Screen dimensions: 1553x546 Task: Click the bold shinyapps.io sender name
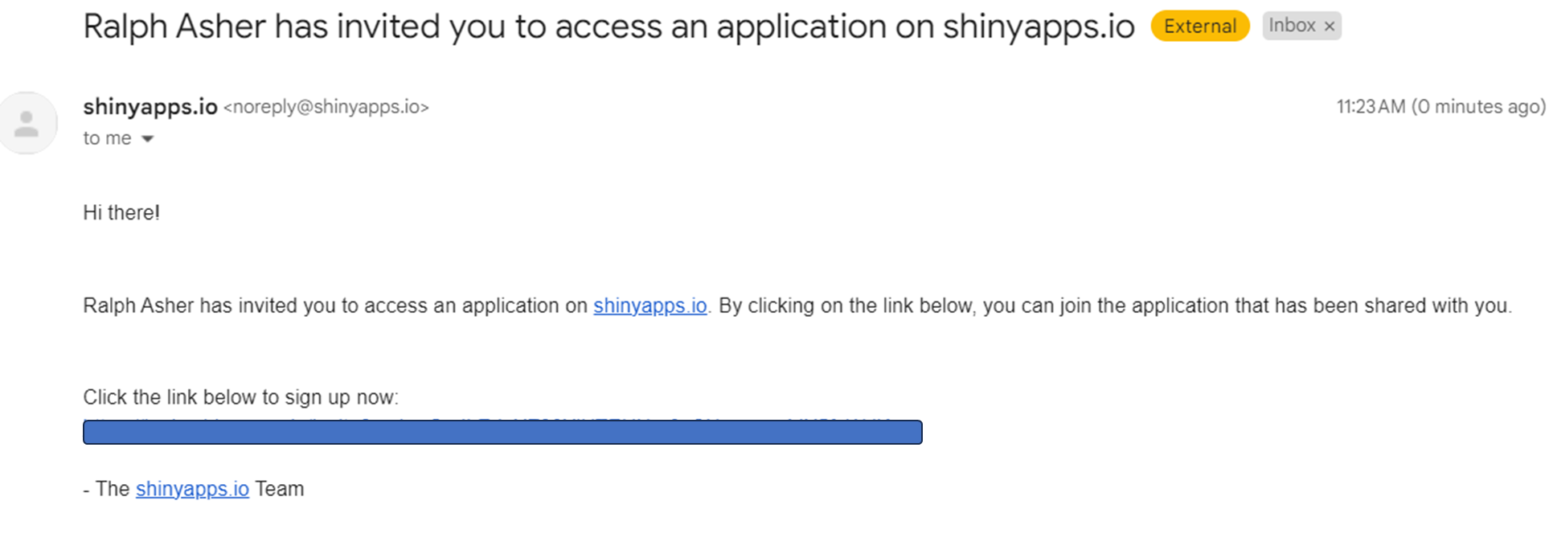click(x=150, y=106)
